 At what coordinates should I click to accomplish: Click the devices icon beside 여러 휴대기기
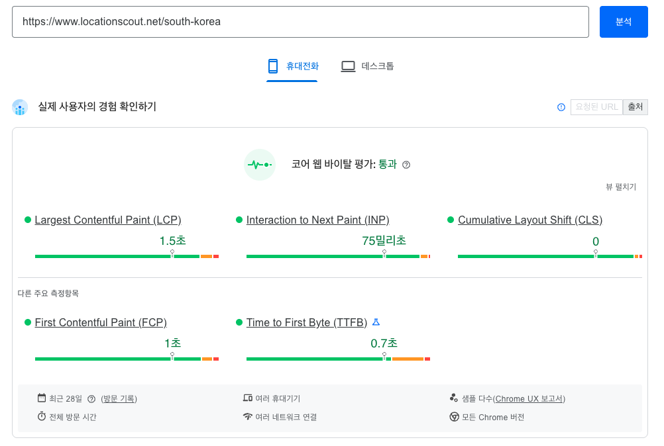click(248, 398)
